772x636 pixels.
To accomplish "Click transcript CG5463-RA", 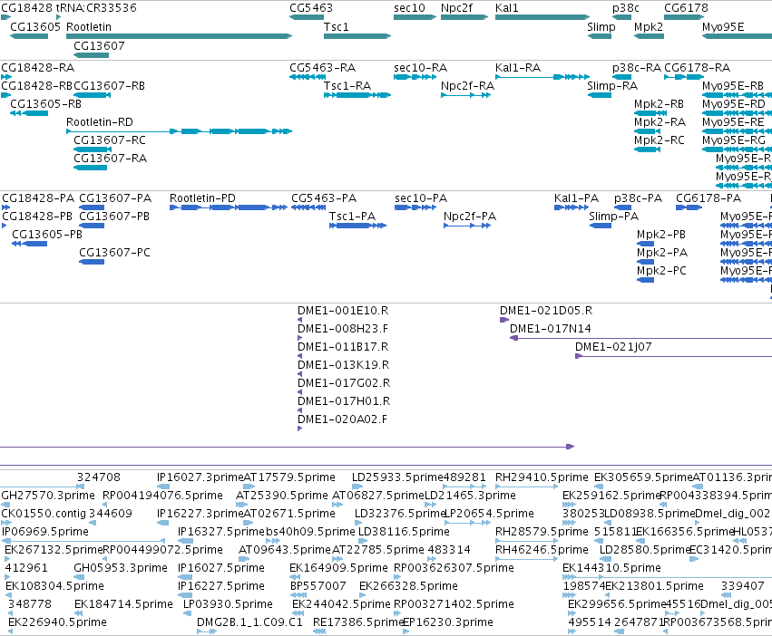I will pos(308,77).
